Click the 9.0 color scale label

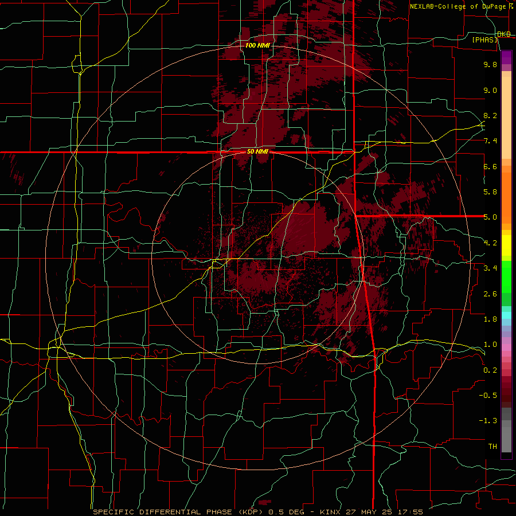490,90
